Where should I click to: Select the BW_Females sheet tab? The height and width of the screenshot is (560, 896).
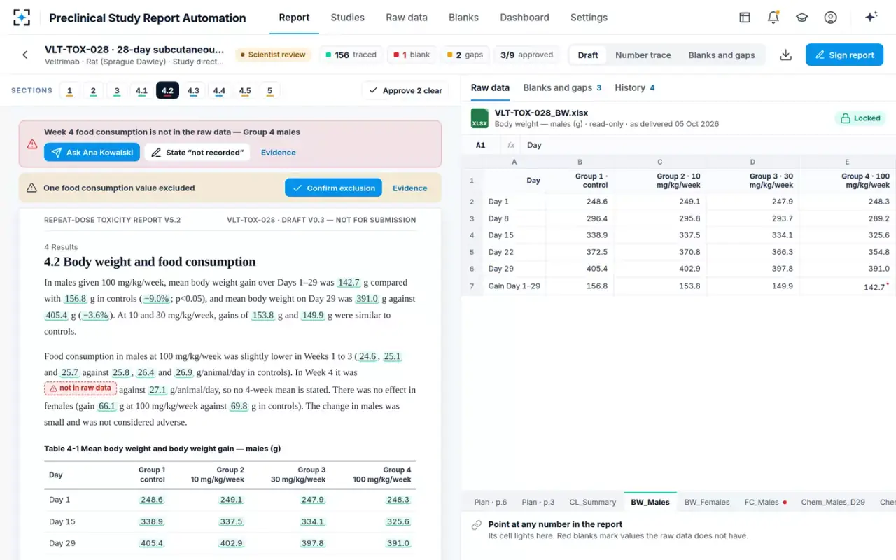pos(707,502)
